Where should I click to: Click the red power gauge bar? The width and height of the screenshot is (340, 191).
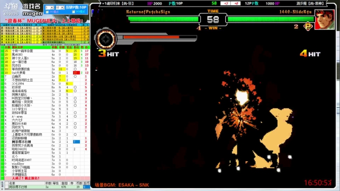point(152,37)
